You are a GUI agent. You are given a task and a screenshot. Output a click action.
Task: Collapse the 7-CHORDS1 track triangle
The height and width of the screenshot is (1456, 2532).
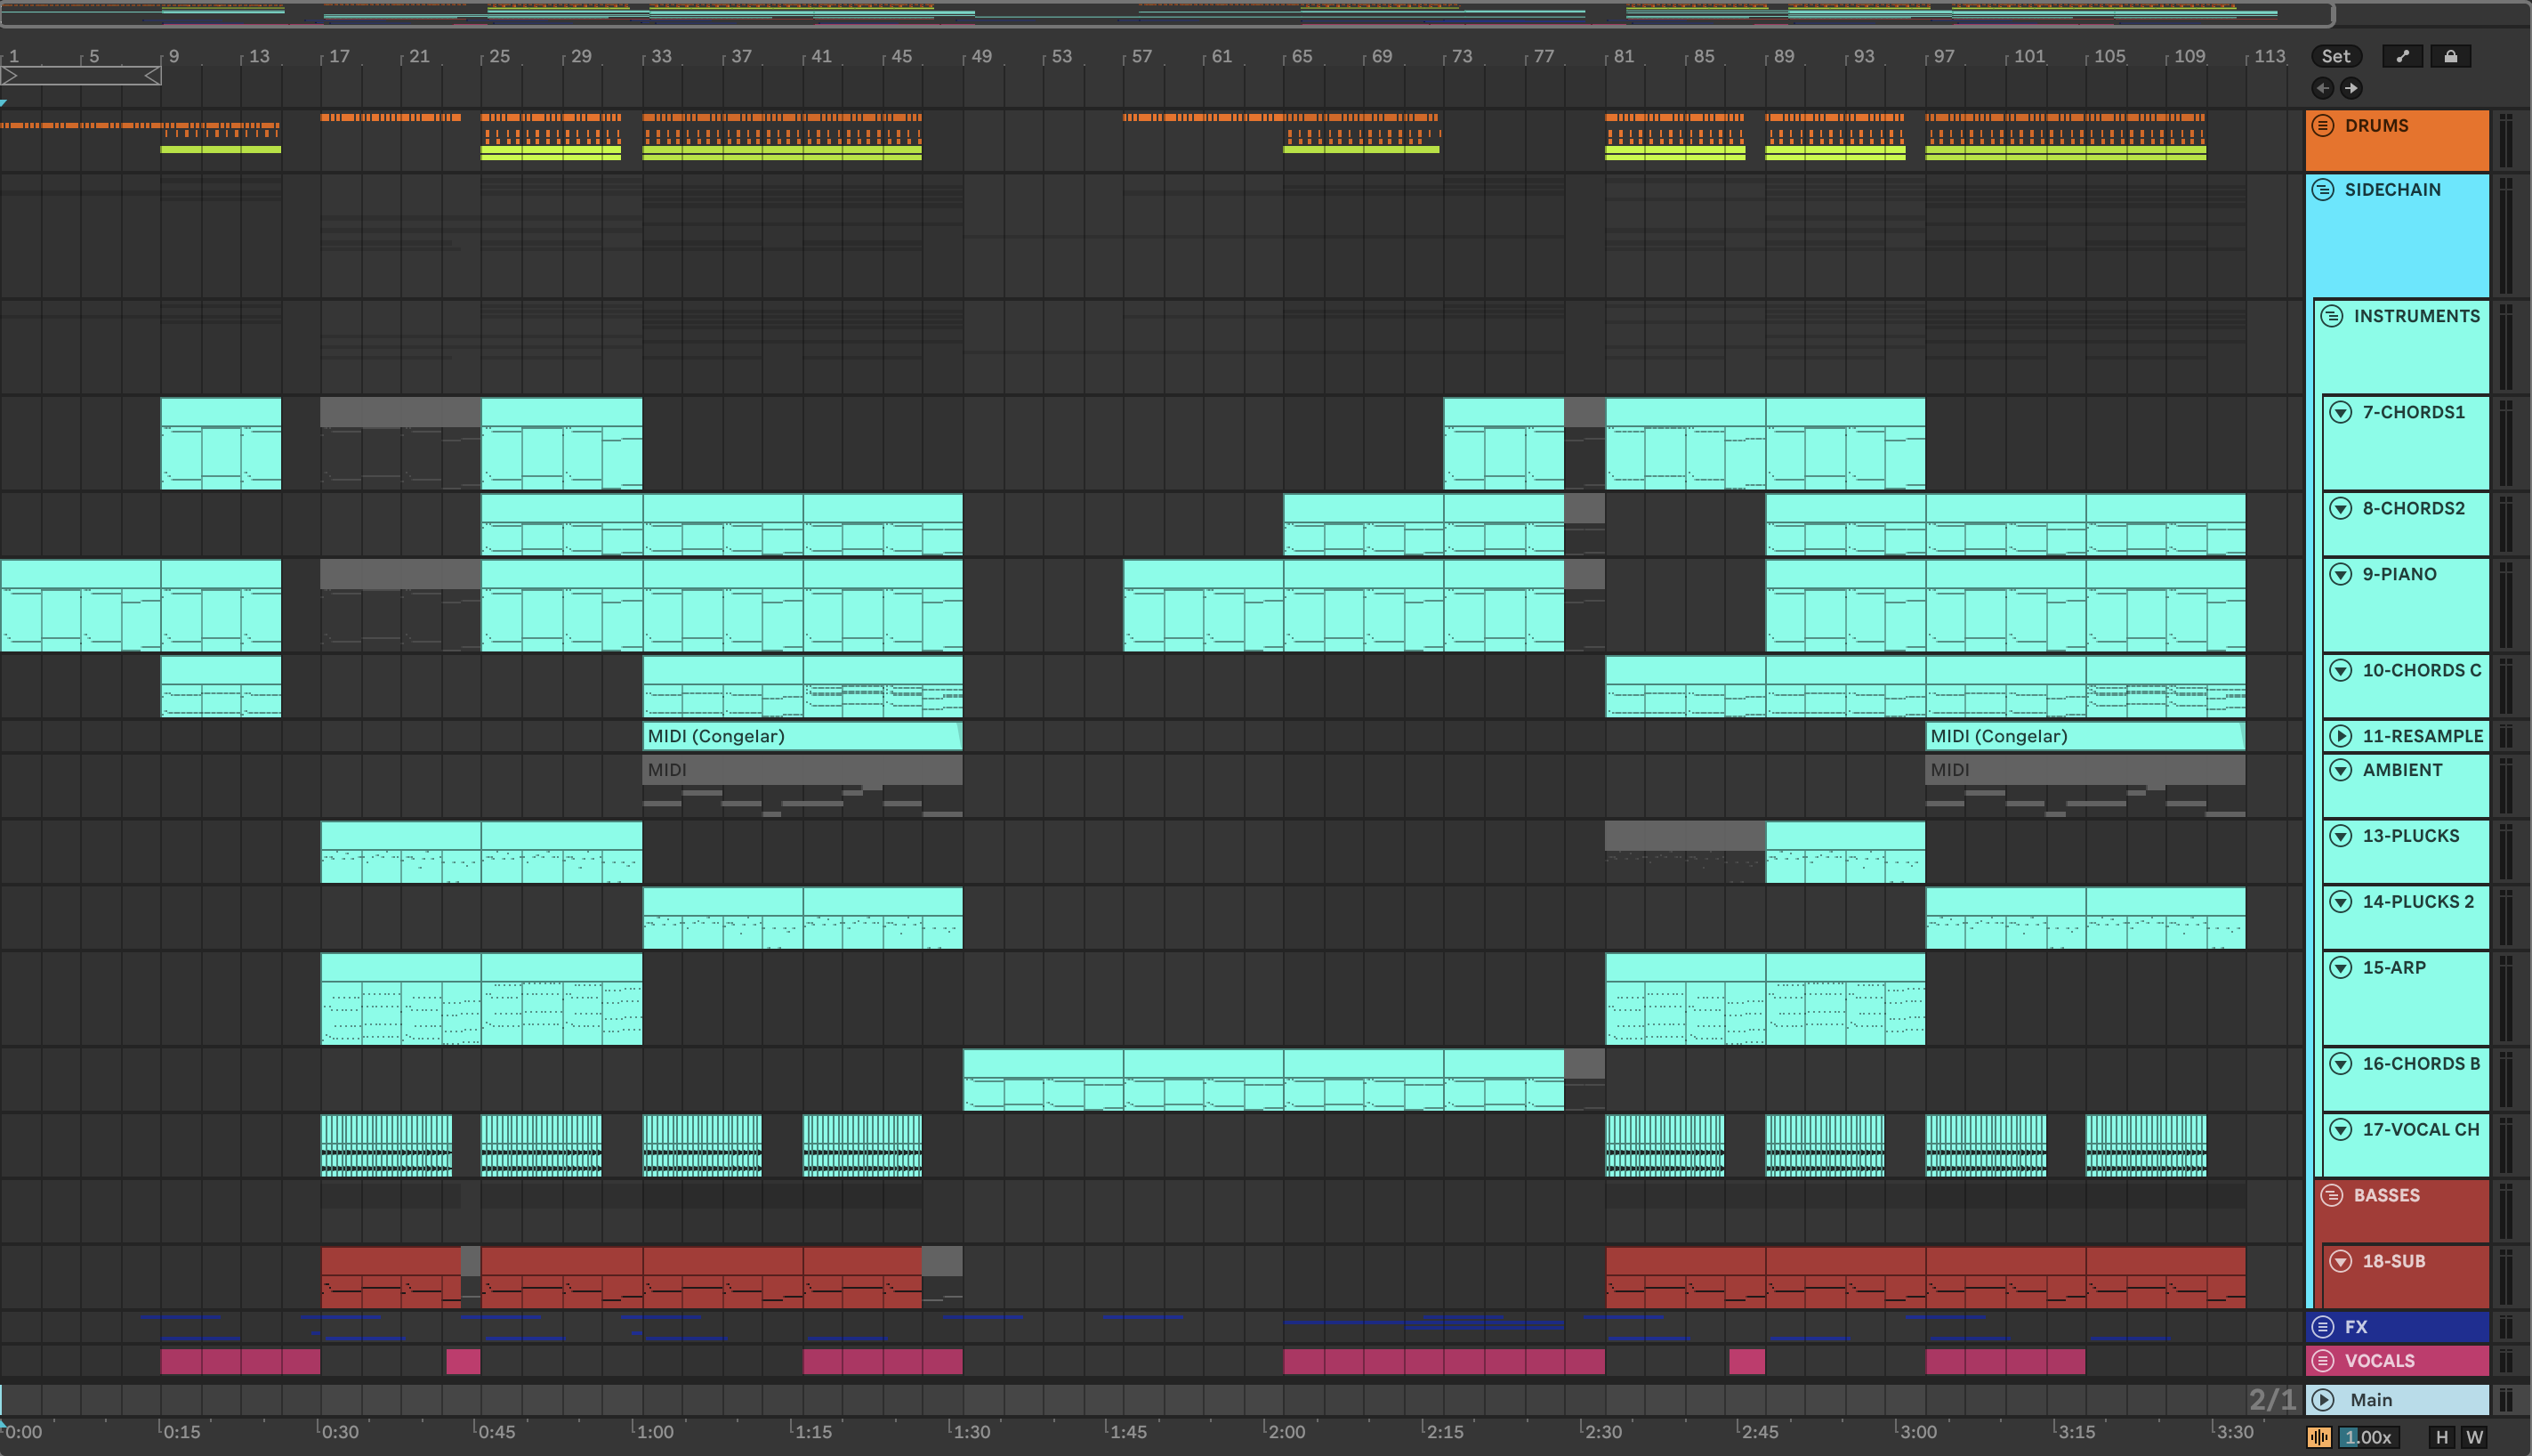(2340, 412)
